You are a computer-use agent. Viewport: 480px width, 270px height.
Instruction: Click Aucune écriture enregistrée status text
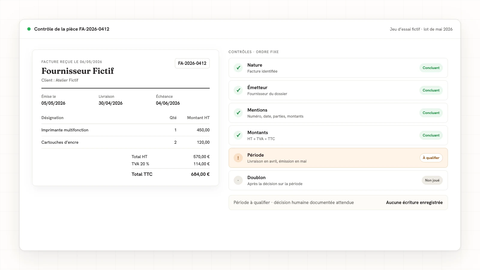414,202
